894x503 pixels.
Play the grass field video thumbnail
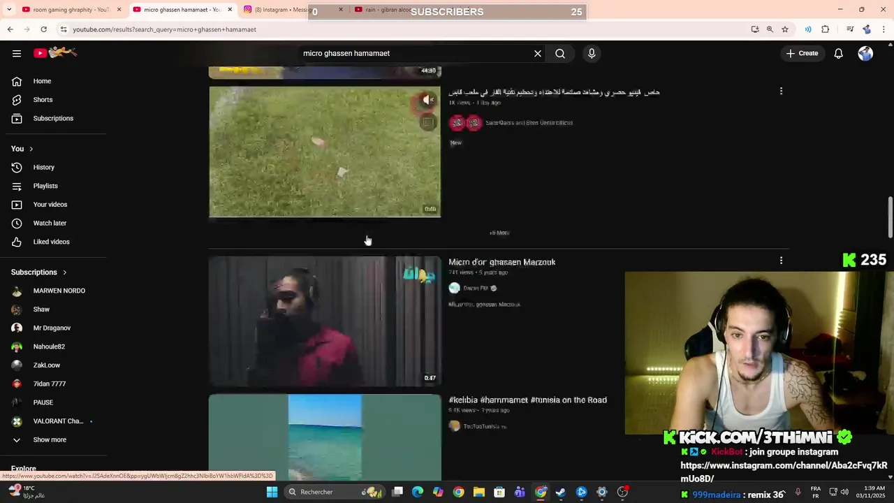pyautogui.click(x=325, y=152)
